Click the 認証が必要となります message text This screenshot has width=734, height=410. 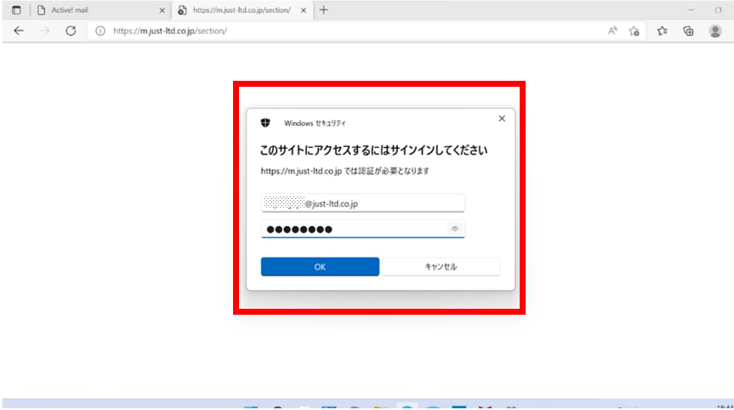click(x=344, y=171)
